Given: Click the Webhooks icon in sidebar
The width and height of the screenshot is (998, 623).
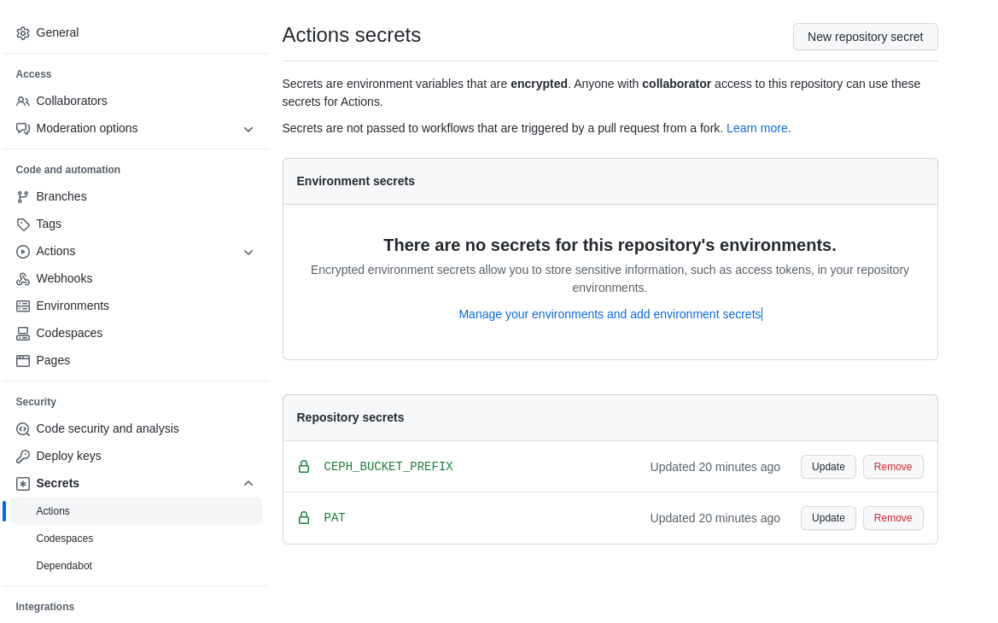Looking at the screenshot, I should tap(23, 279).
